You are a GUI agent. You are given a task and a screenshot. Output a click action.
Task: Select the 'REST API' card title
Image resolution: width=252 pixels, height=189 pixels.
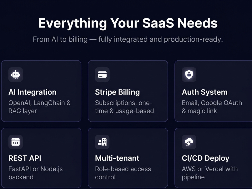point(25,158)
